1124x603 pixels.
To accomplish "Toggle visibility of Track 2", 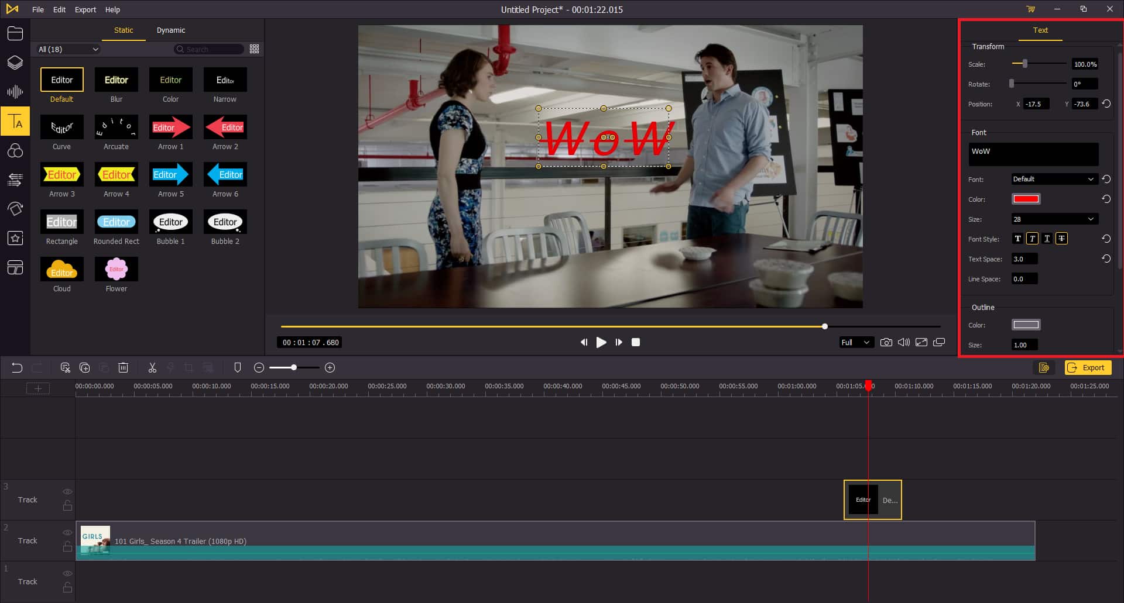I will pos(67,533).
